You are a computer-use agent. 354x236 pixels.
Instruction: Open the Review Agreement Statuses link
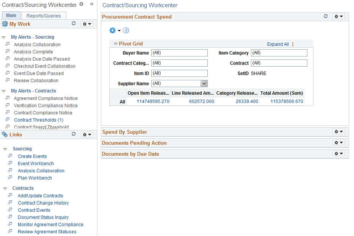(x=47, y=232)
